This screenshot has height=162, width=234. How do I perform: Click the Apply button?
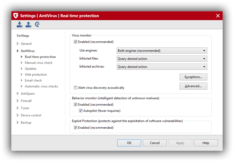[180, 143]
